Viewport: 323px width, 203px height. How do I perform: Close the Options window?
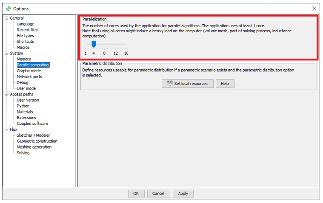(x=314, y=8)
